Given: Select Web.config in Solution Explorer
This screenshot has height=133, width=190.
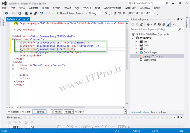Looking at the screenshot, I should coord(150,60).
